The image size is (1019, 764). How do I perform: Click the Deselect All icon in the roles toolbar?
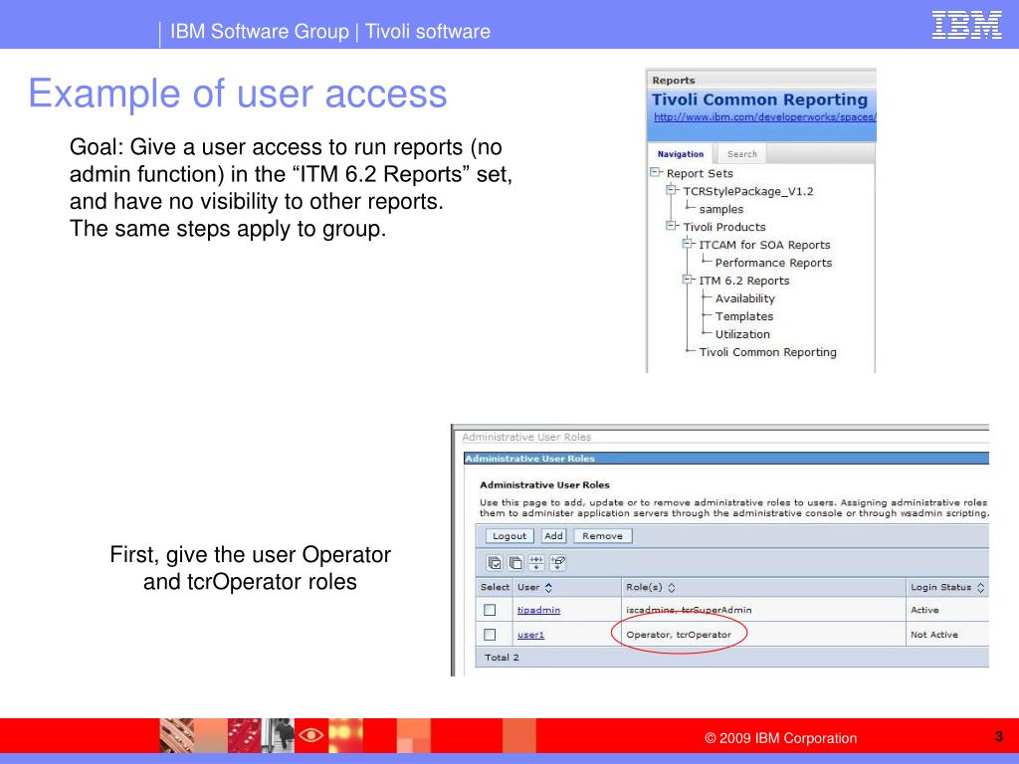pyautogui.click(x=515, y=563)
